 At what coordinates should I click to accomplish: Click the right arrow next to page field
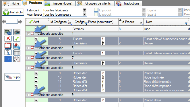click(20, 22)
